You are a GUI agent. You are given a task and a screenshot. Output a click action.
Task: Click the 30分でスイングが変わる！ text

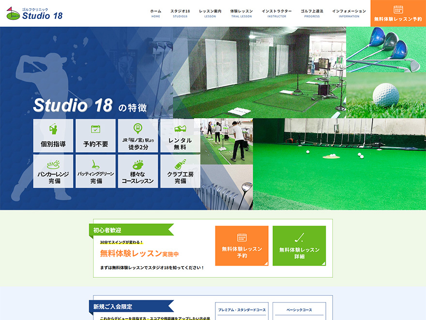pos(122,242)
